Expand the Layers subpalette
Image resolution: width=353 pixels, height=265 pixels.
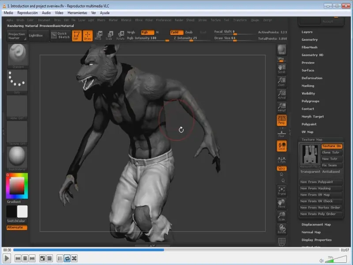(307, 32)
